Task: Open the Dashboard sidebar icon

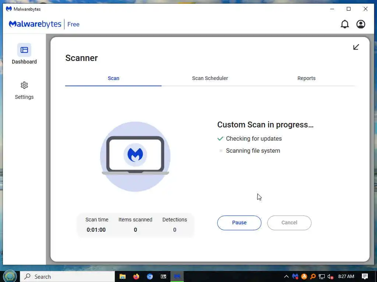Action: pos(24,50)
